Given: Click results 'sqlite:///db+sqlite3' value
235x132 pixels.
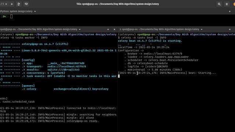Looking at the screenshot, I should [64, 70].
